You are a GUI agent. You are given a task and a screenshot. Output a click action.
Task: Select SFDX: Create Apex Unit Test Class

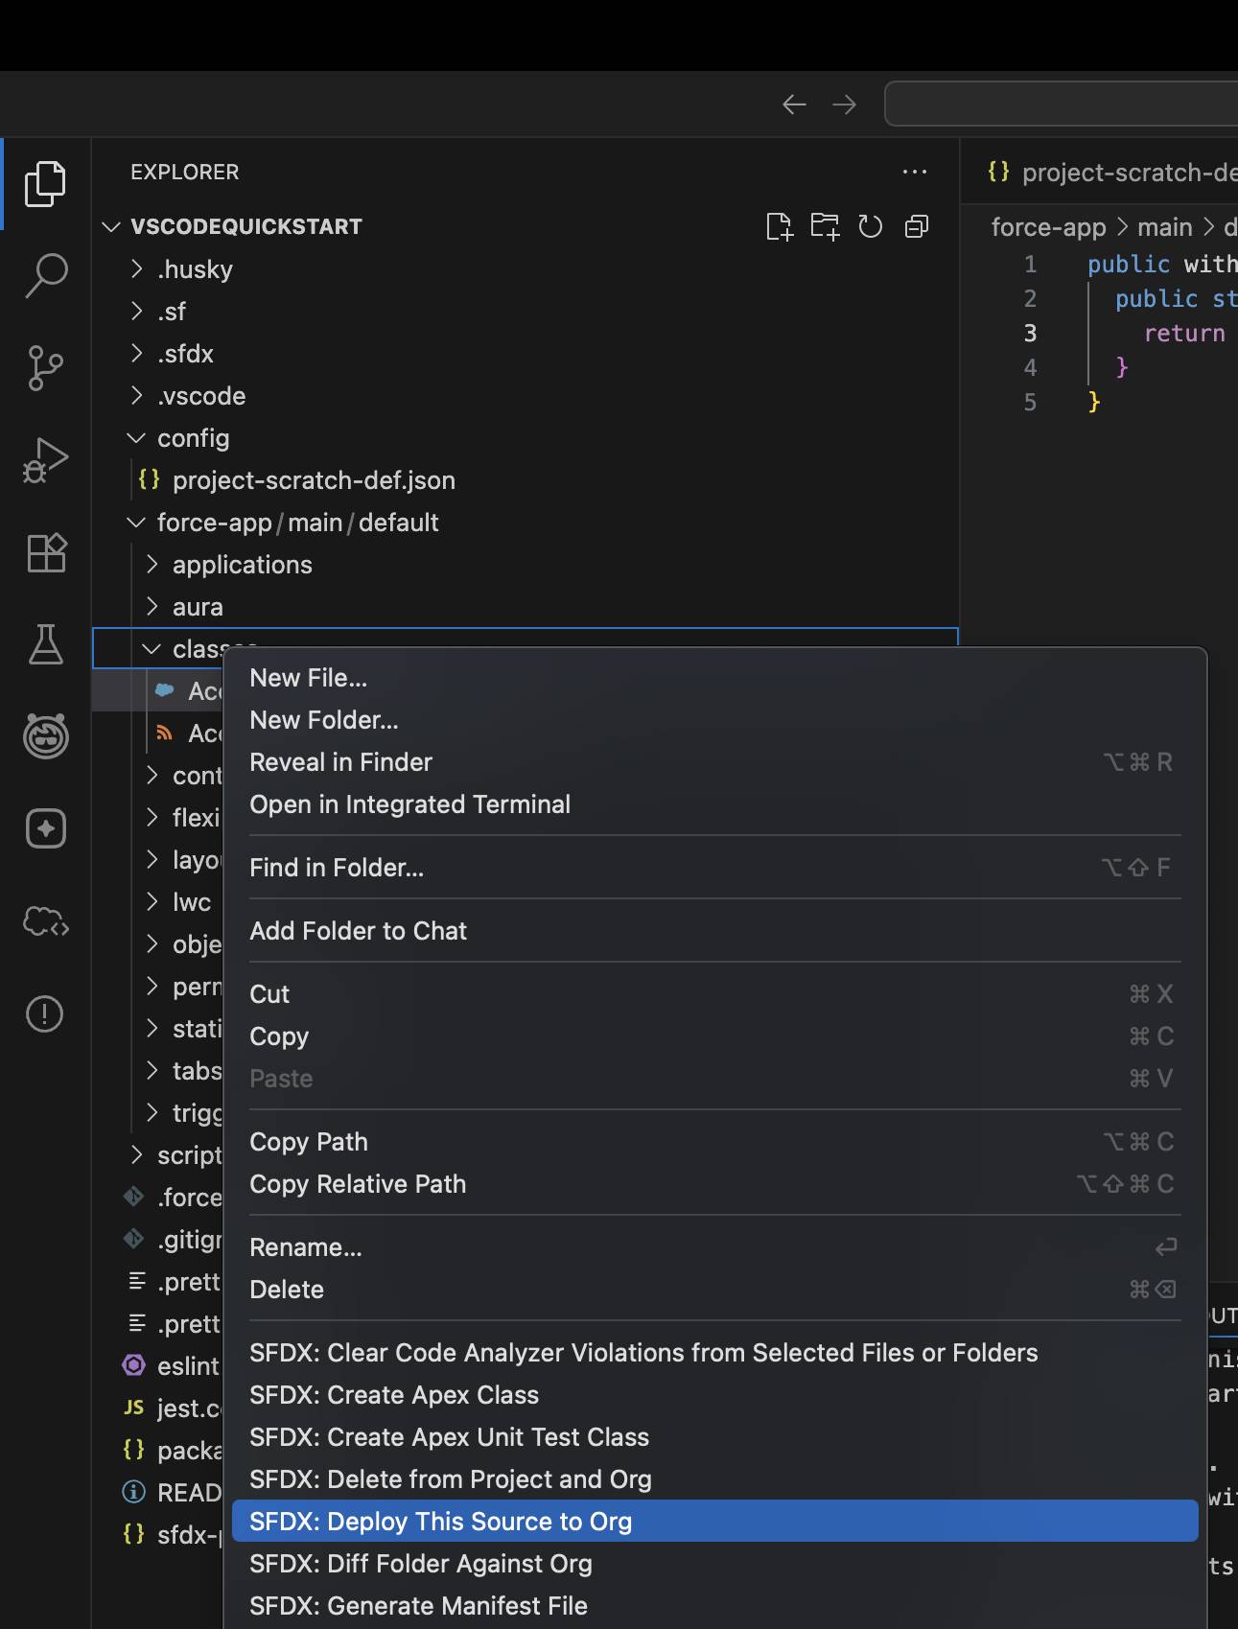coord(714,1437)
